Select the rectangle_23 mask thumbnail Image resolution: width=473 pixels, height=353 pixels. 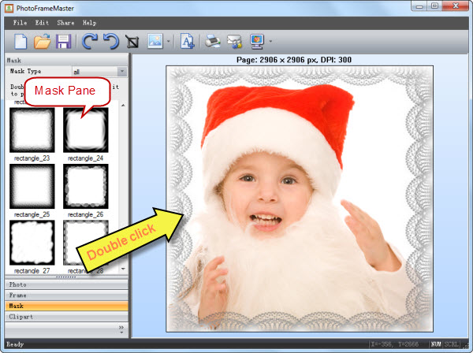(31, 130)
